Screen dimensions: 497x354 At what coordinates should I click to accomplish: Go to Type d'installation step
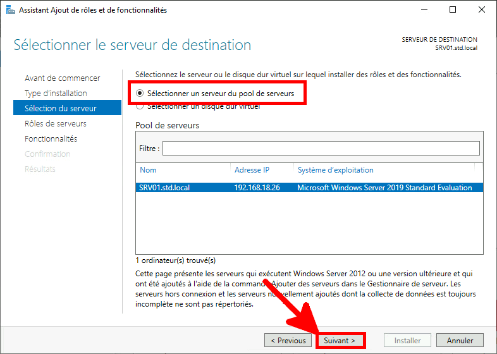(56, 93)
